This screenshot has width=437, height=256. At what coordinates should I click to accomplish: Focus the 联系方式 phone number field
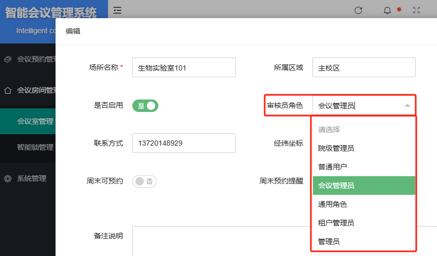tap(184, 143)
